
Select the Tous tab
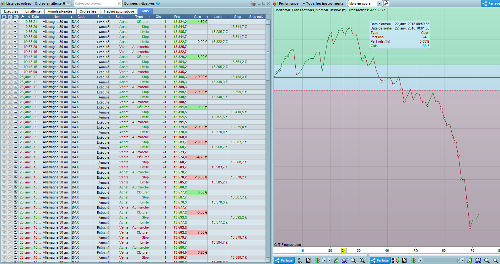pyautogui.click(x=145, y=11)
